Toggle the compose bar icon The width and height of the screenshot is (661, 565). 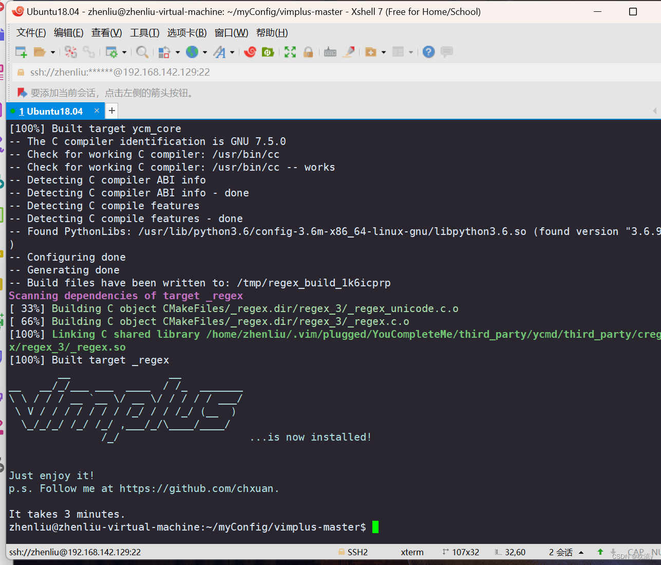click(446, 51)
